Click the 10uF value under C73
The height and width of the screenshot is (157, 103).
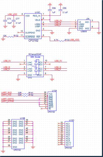pos(9,23)
